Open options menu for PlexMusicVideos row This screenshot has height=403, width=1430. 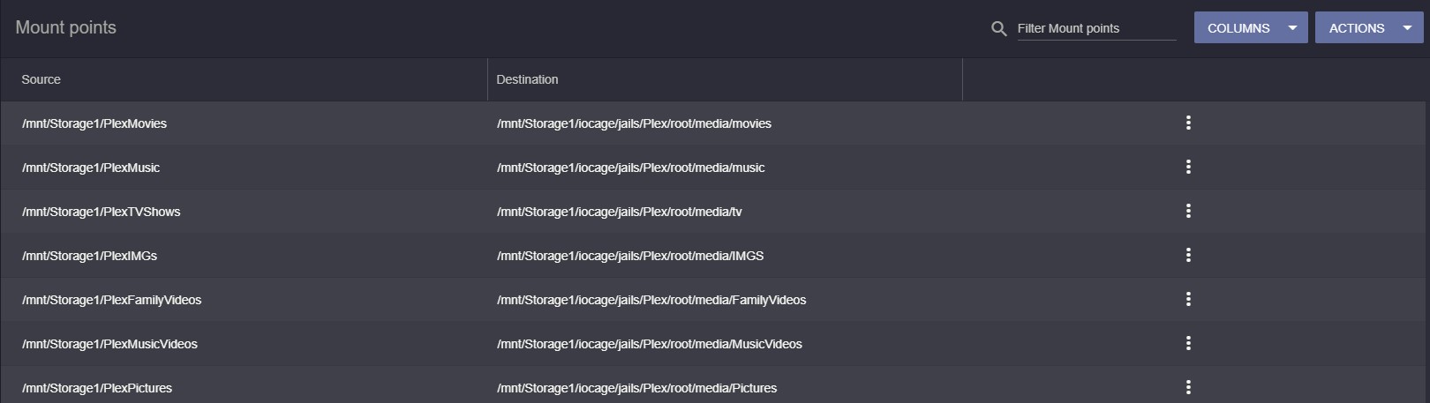(1188, 343)
